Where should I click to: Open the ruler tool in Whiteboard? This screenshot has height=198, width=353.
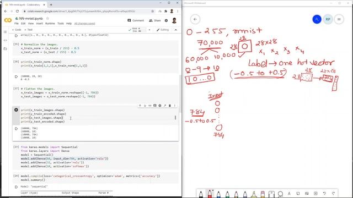click(271, 194)
